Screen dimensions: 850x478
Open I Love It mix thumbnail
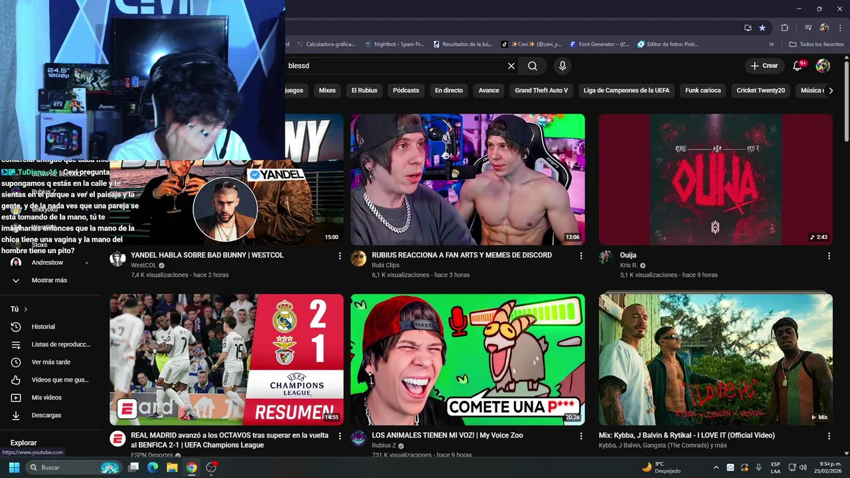pyautogui.click(x=716, y=360)
